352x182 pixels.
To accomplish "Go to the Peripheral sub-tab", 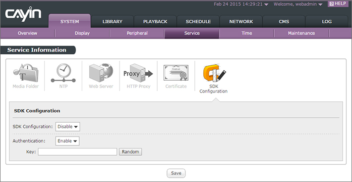I will pos(137,33).
